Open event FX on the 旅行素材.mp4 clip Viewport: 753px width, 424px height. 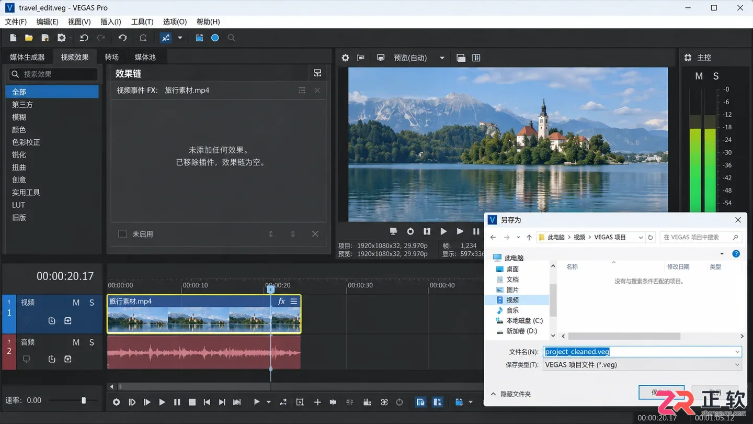(x=281, y=301)
